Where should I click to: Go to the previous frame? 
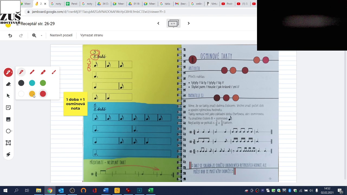click(158, 23)
